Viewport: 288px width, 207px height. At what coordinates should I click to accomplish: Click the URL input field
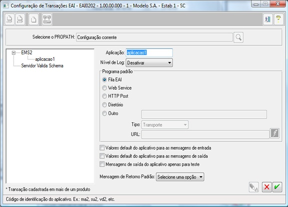[205, 135]
